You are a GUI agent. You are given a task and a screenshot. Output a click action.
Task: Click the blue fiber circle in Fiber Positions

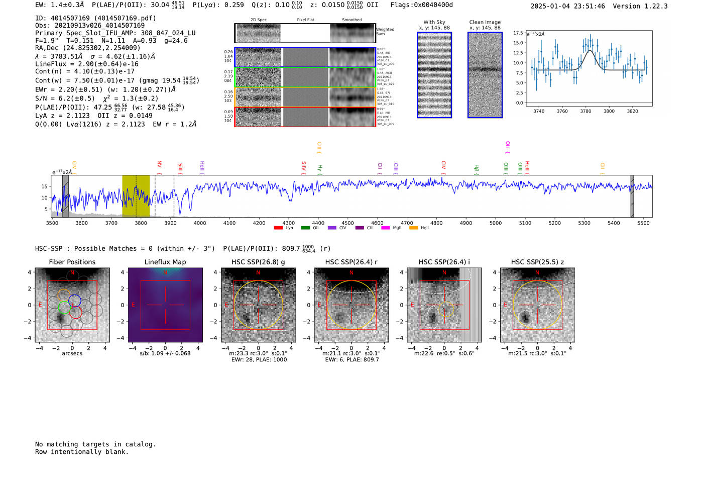coord(75,301)
